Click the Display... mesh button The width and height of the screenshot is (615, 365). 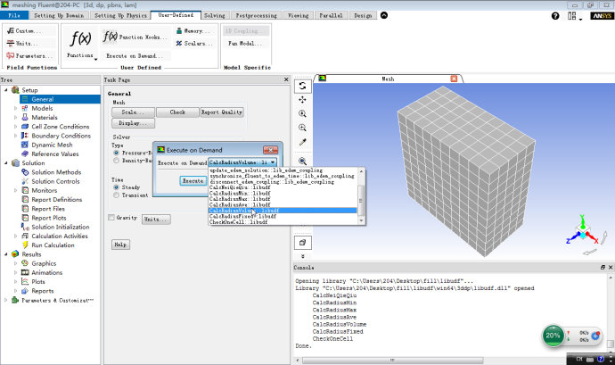pos(133,123)
